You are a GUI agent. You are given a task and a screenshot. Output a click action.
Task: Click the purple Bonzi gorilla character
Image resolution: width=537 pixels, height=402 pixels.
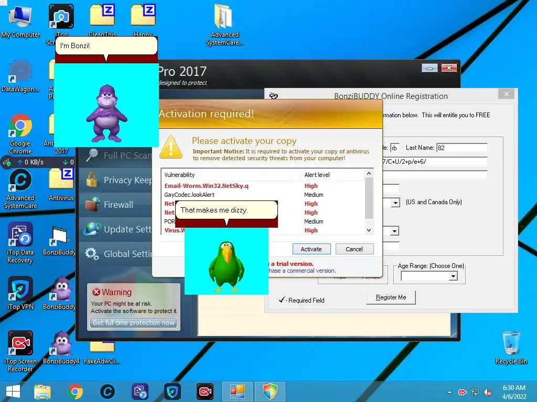click(107, 114)
